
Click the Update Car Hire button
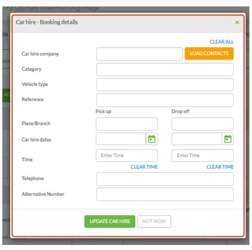pos(110,221)
